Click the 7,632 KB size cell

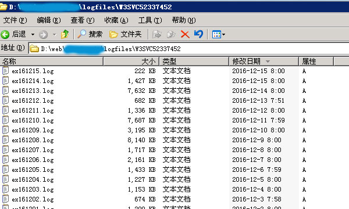(x=141, y=91)
